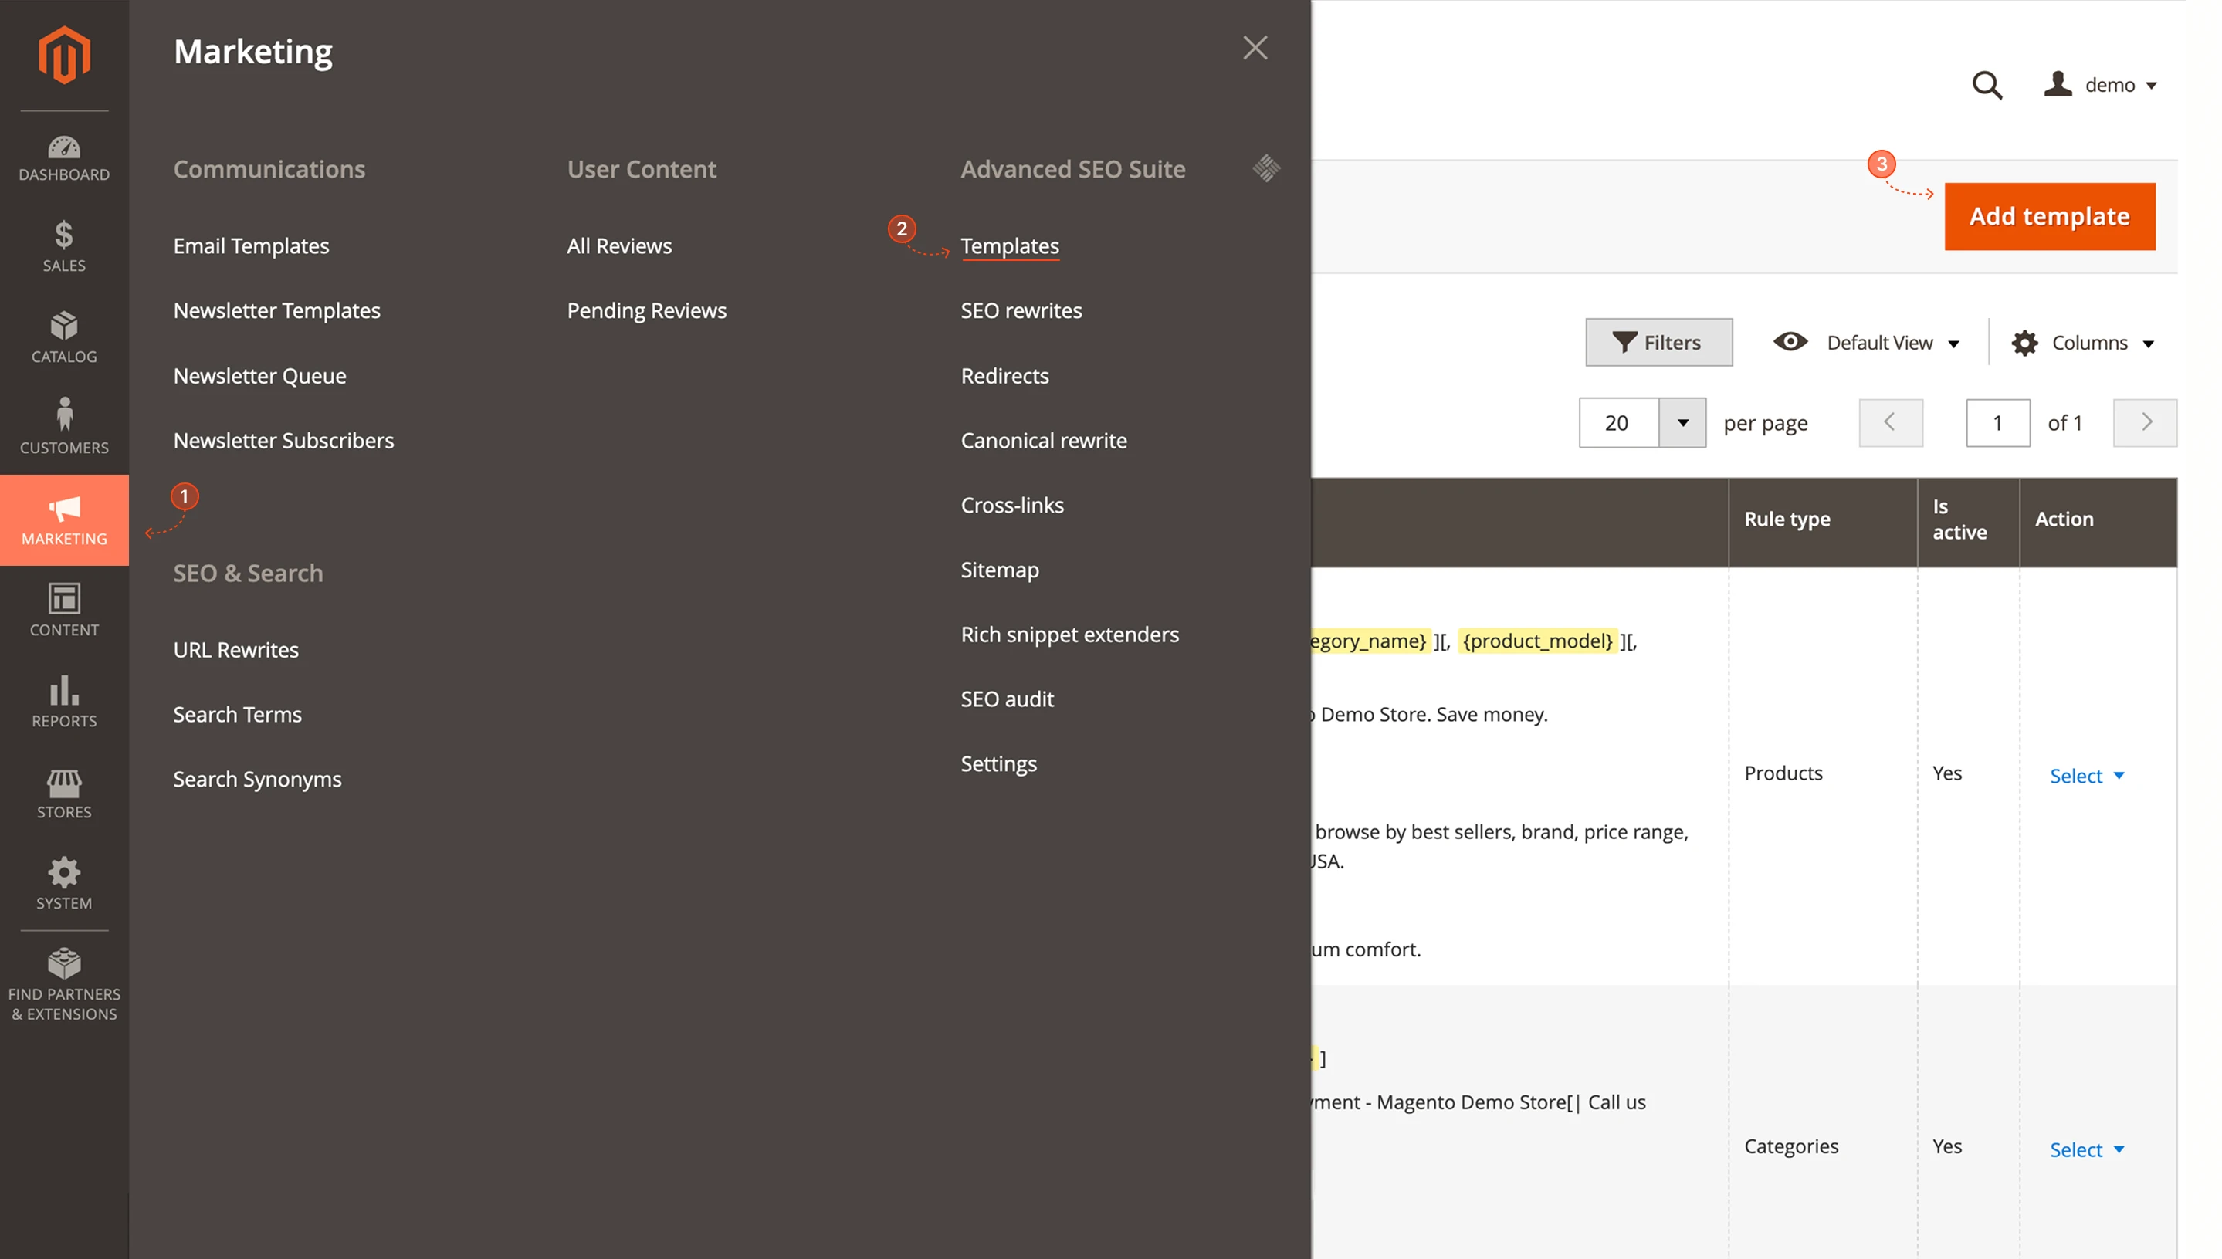Image resolution: width=2222 pixels, height=1259 pixels.
Task: Open the Reports section
Action: pos(64,702)
